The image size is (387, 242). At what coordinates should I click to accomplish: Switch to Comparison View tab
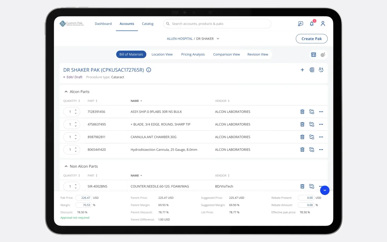[226, 54]
